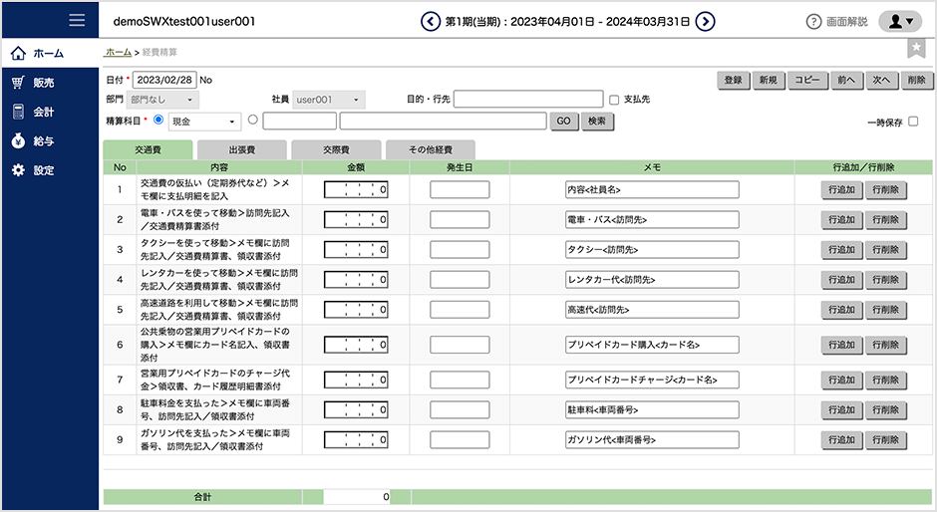Click the 前へ button
This screenshot has width=937, height=512.
tap(846, 80)
